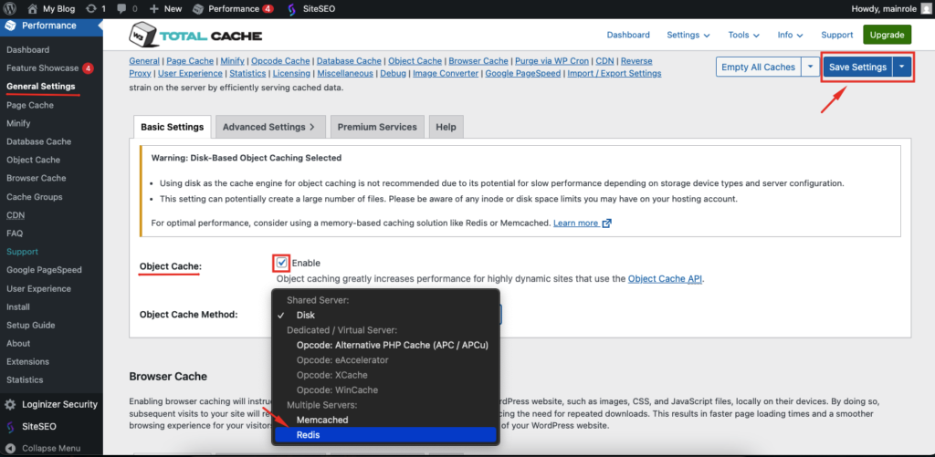Viewport: 935px width, 457px height.
Task: Choose Opcode: Alternative PHP Cache option
Action: [385, 345]
